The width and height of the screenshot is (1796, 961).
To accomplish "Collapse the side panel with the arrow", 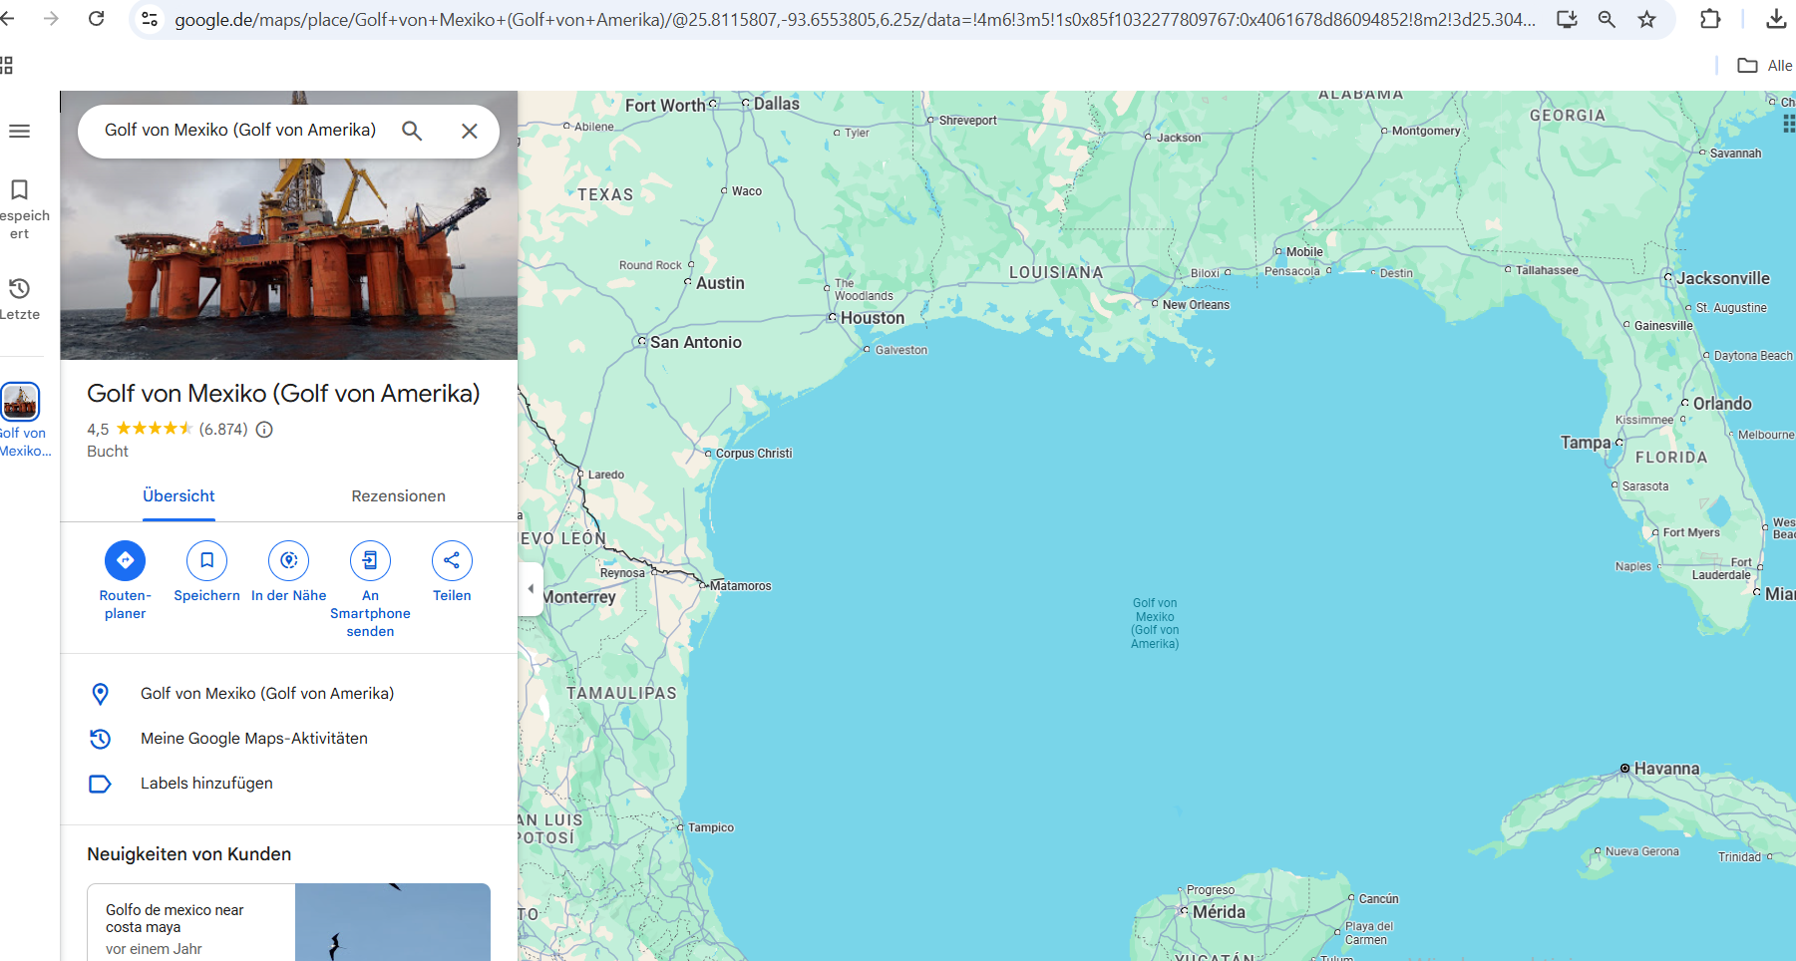I will point(531,588).
